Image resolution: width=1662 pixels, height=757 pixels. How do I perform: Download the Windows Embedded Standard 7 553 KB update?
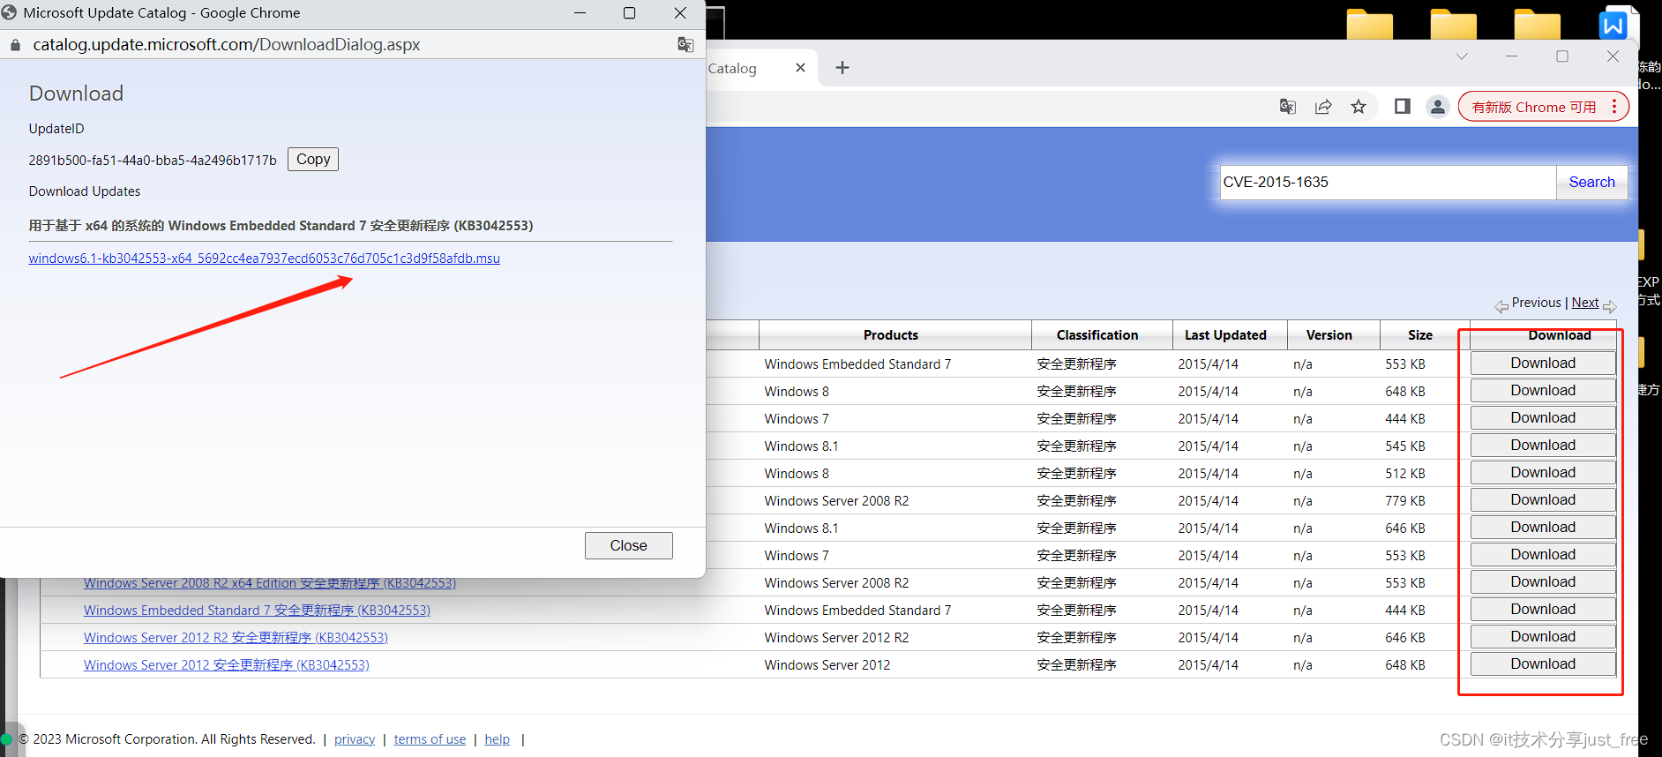click(1543, 364)
